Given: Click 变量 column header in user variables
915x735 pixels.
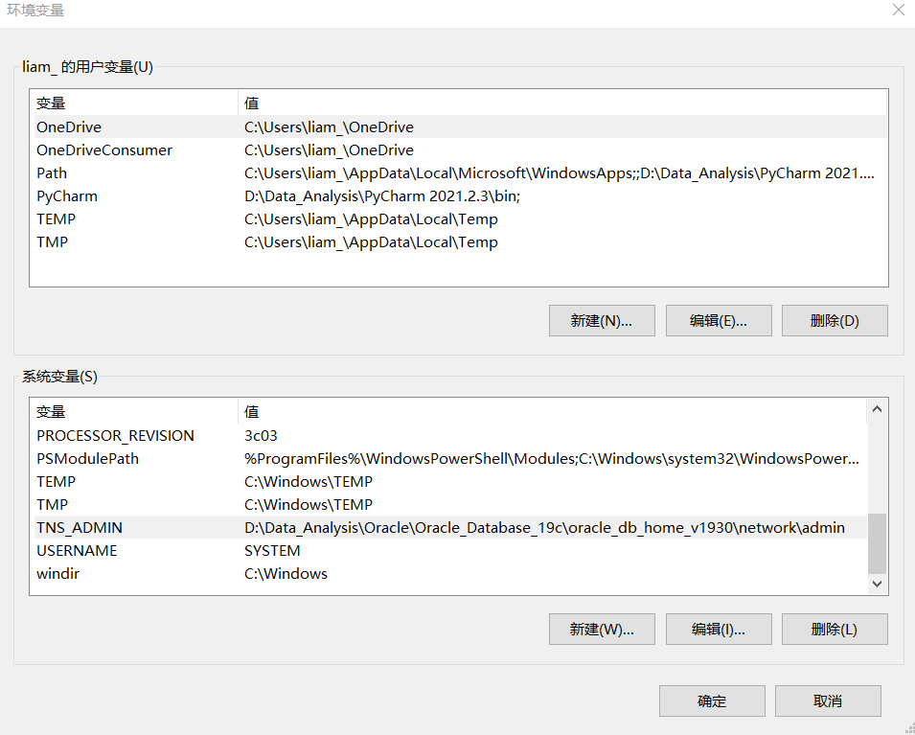Looking at the screenshot, I should pyautogui.click(x=134, y=103).
